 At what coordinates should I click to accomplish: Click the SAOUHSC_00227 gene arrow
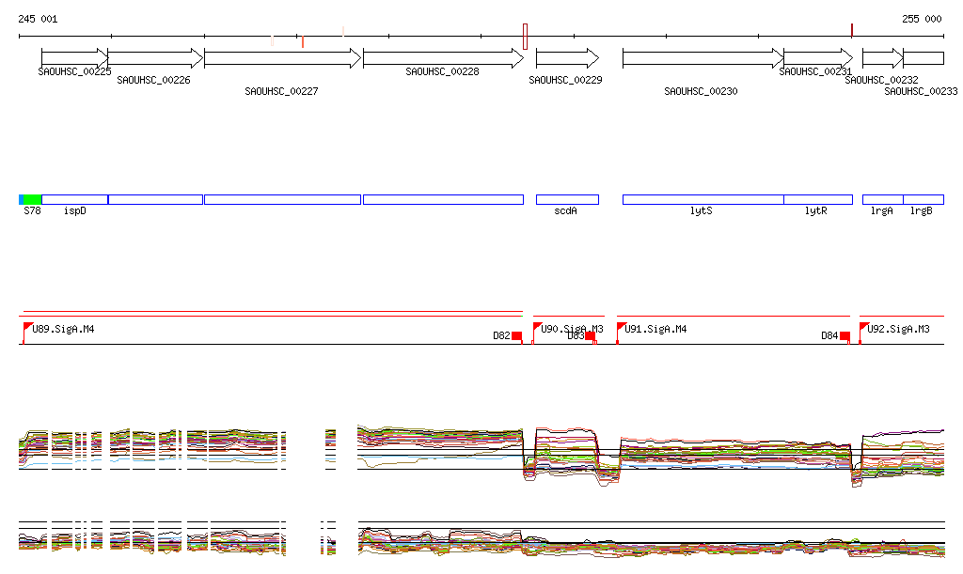pyautogui.click(x=282, y=58)
